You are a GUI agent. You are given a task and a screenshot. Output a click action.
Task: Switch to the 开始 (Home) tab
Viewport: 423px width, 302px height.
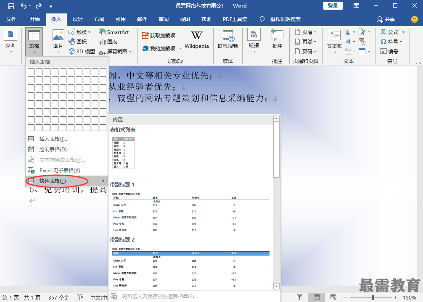[x=35, y=19]
